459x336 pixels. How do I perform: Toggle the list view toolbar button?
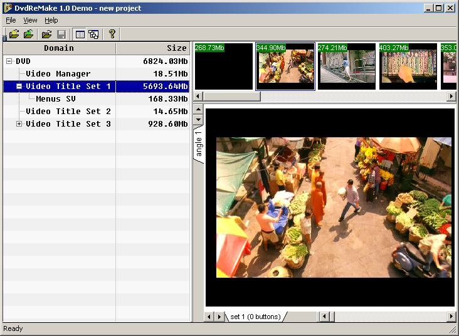point(80,34)
